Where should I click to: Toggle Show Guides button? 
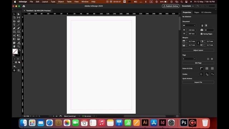point(201,74)
